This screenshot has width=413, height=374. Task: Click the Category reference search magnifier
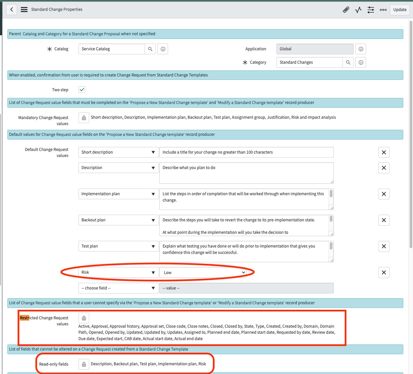tap(348, 62)
